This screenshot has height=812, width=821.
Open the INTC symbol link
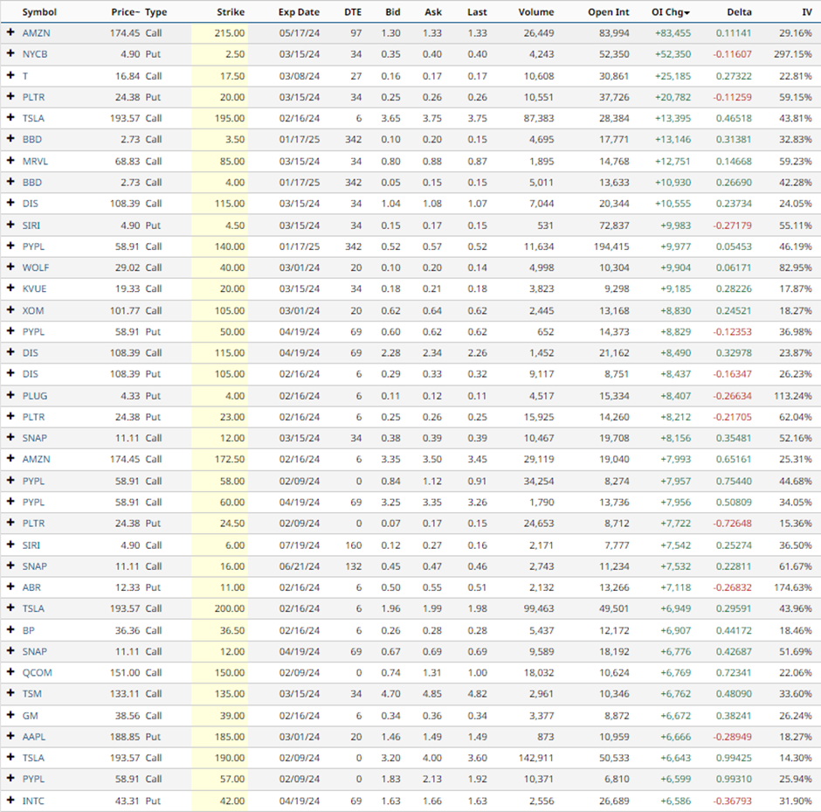point(33,801)
